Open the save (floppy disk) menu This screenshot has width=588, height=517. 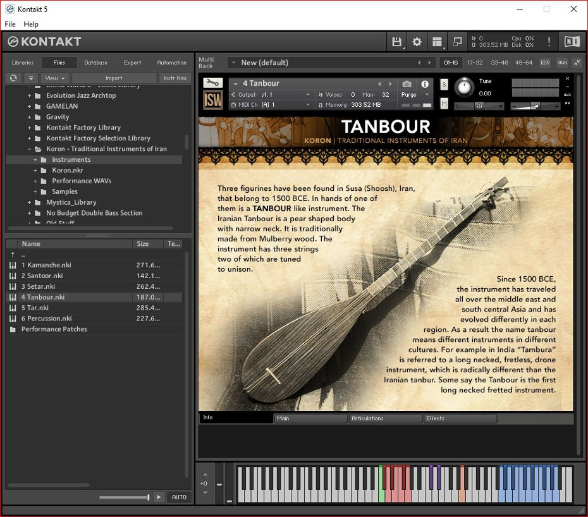pyautogui.click(x=397, y=42)
